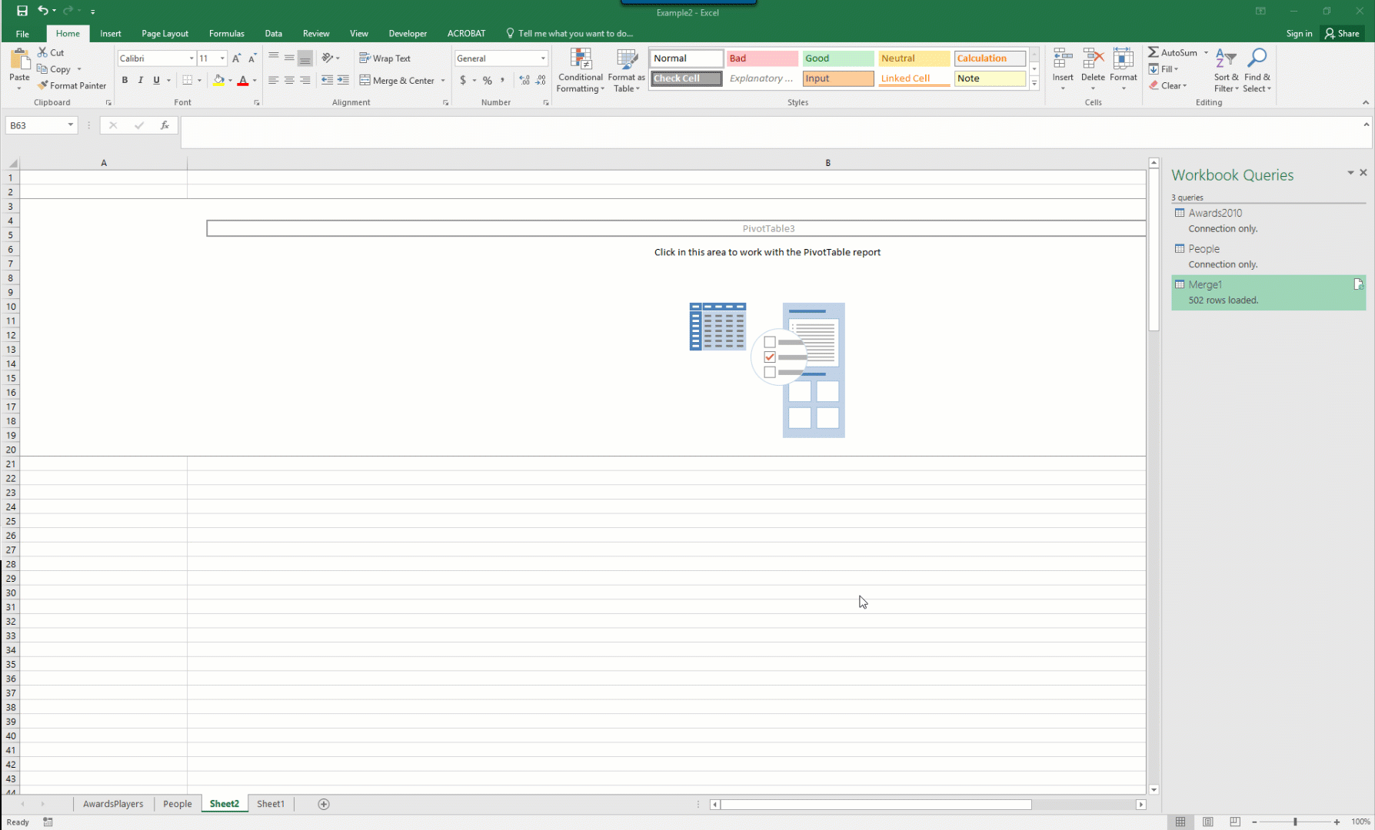The width and height of the screenshot is (1375, 830).
Task: Switch to the Data ribbon tab
Action: pyautogui.click(x=273, y=34)
